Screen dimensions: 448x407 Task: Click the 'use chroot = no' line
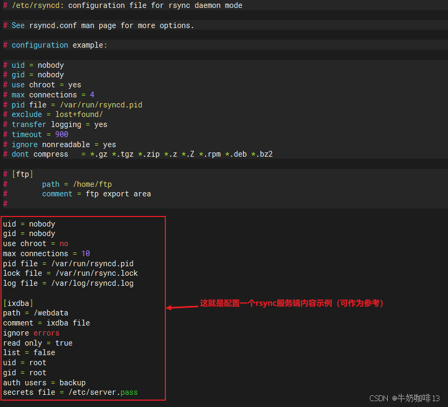click(36, 243)
